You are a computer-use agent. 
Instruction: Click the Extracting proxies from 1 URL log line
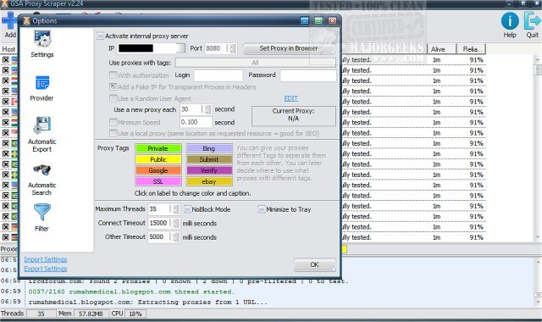(148, 302)
